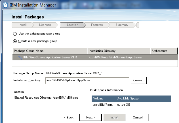Open the Browse directory dialog

pos(139,80)
